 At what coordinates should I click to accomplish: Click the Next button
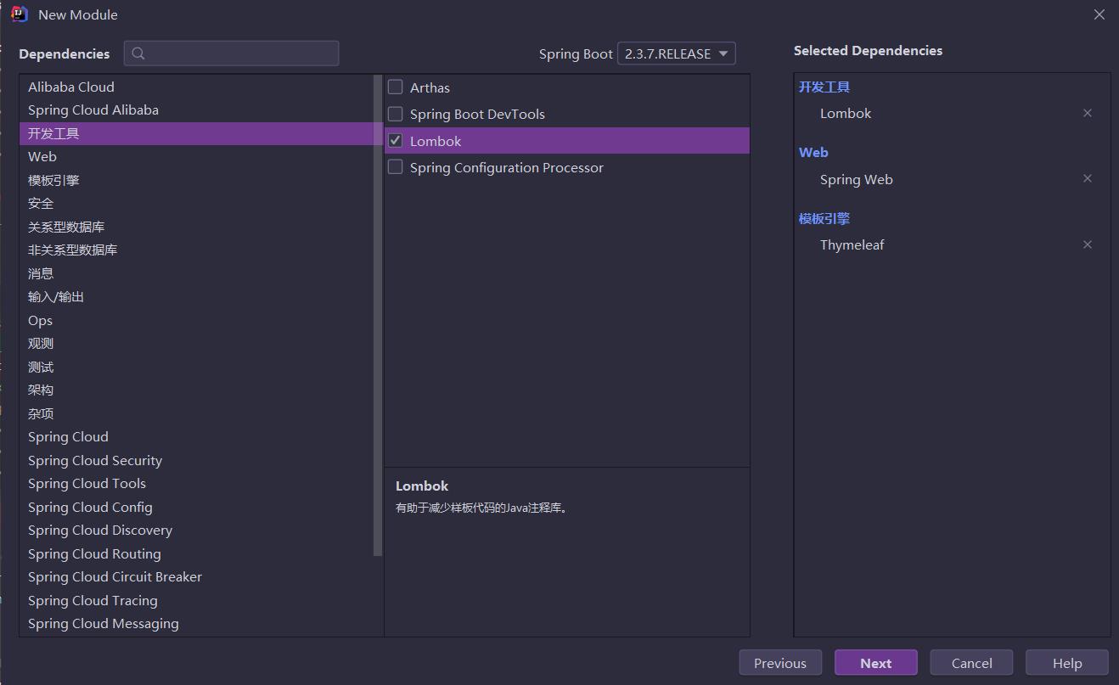tap(875, 663)
